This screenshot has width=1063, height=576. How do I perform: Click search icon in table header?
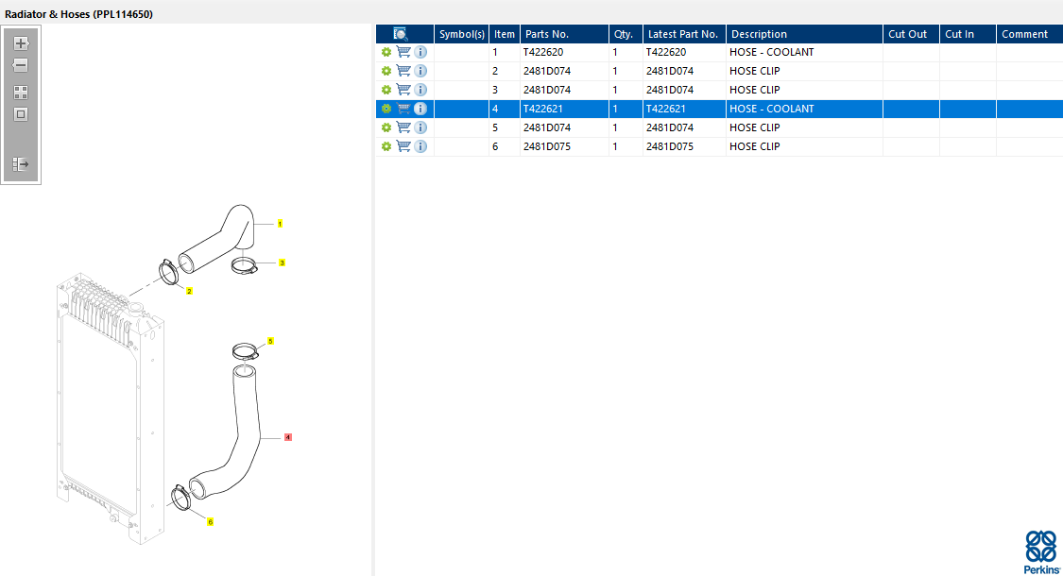point(400,34)
